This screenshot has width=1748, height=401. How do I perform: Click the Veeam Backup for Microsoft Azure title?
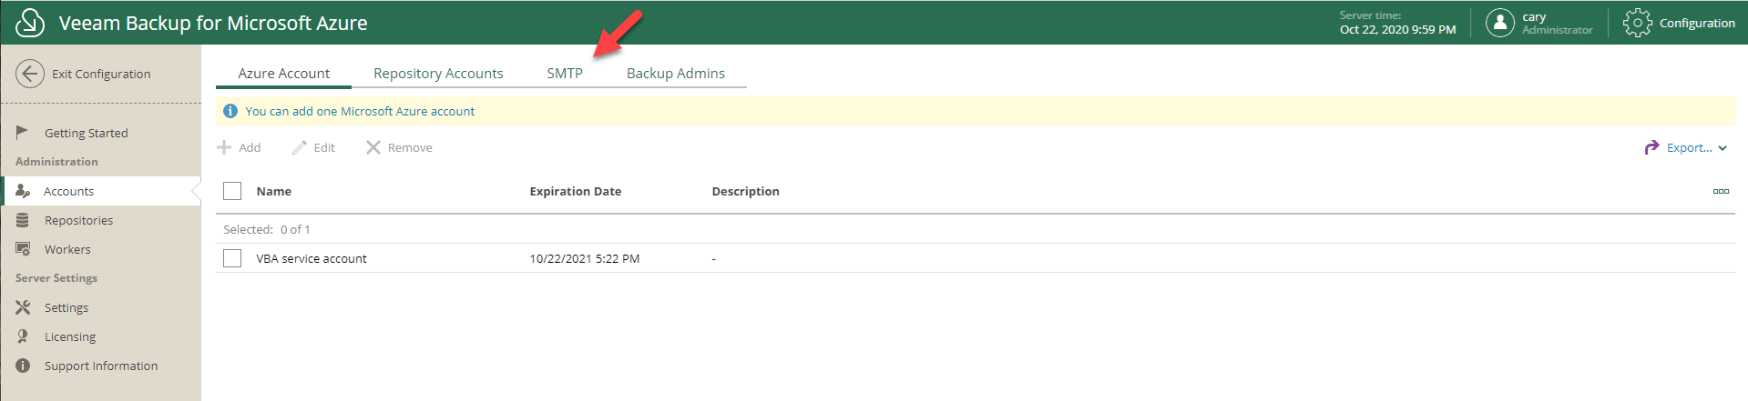tap(213, 23)
